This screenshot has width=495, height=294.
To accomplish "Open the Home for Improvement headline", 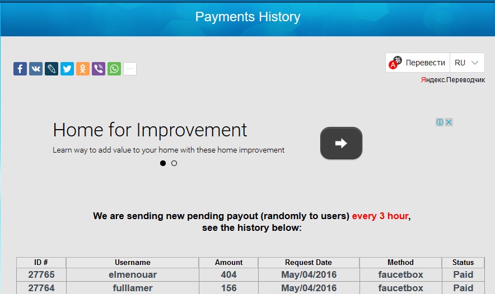I will click(x=150, y=130).
